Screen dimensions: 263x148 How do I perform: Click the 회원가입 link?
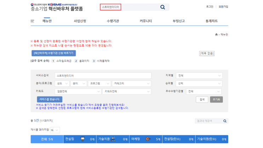[223, 6]
